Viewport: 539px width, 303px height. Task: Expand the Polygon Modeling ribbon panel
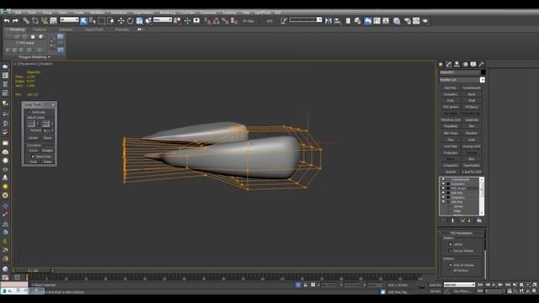35,57
